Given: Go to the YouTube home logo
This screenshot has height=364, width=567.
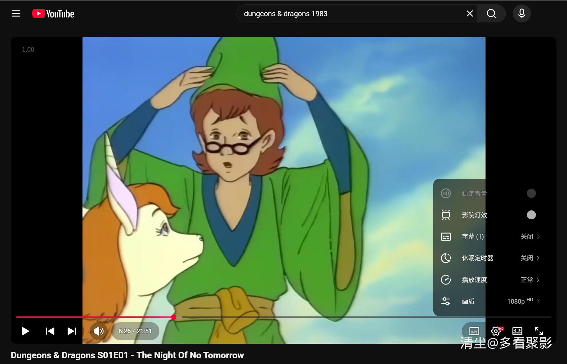Looking at the screenshot, I should (53, 14).
